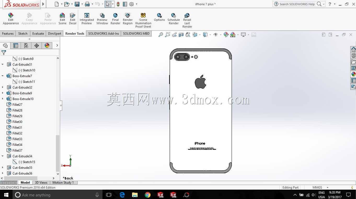Click the Rebuild traffic light icon
This screenshot has width=356, height=199.
point(118,4)
